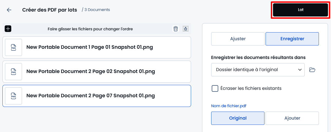Viewport: 331px width, 132px height.
Task: Start the batch with the Lot button
Action: (301, 10)
